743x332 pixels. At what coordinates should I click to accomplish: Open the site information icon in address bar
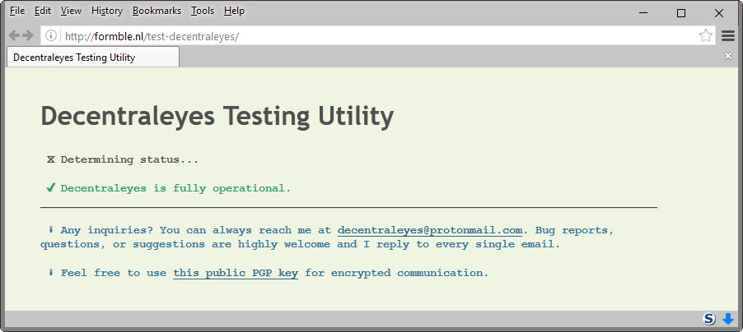click(51, 36)
